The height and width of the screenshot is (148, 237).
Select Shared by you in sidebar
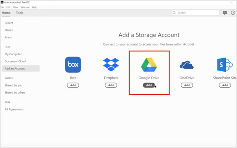click(14, 85)
